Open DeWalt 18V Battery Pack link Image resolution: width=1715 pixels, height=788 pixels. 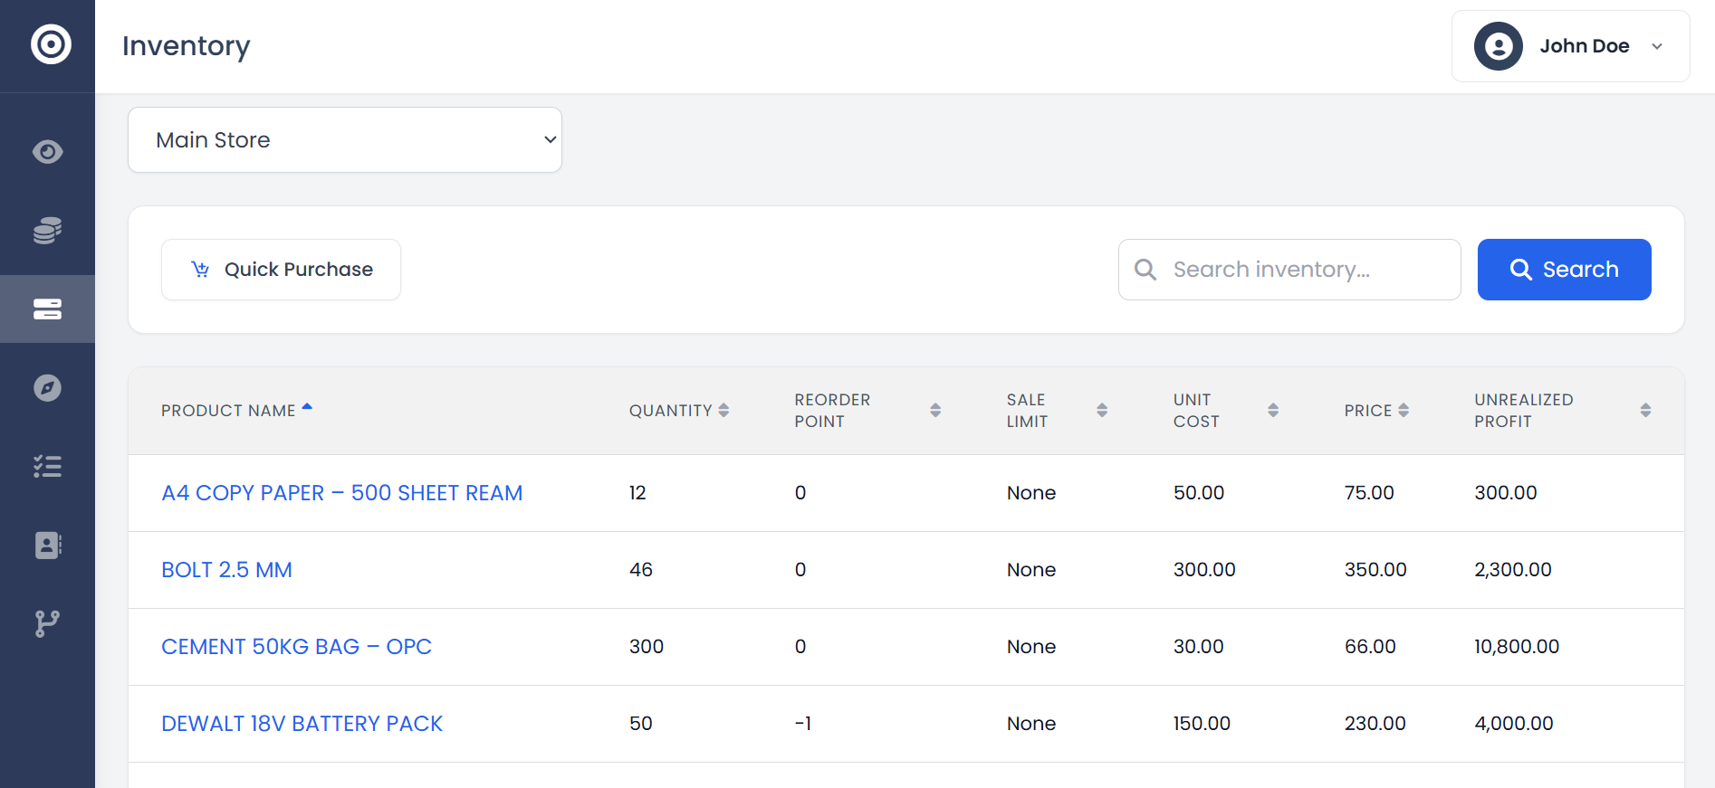pos(302,724)
